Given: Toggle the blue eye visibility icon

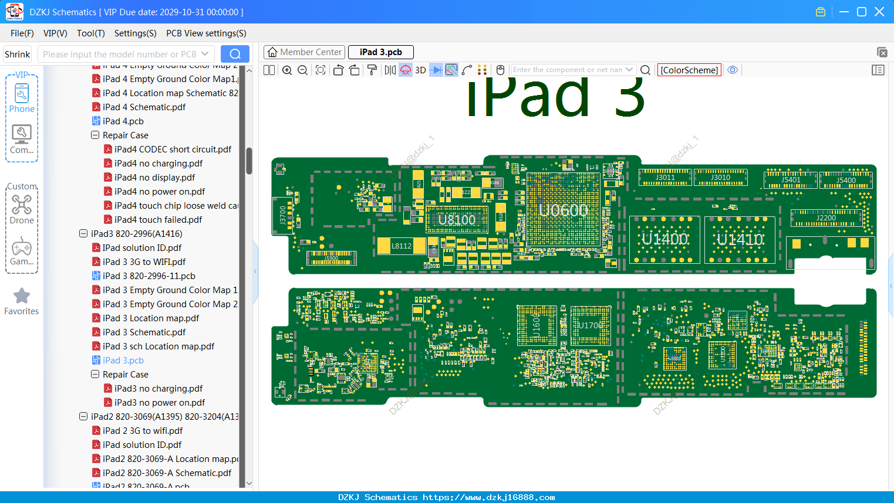Looking at the screenshot, I should 733,70.
